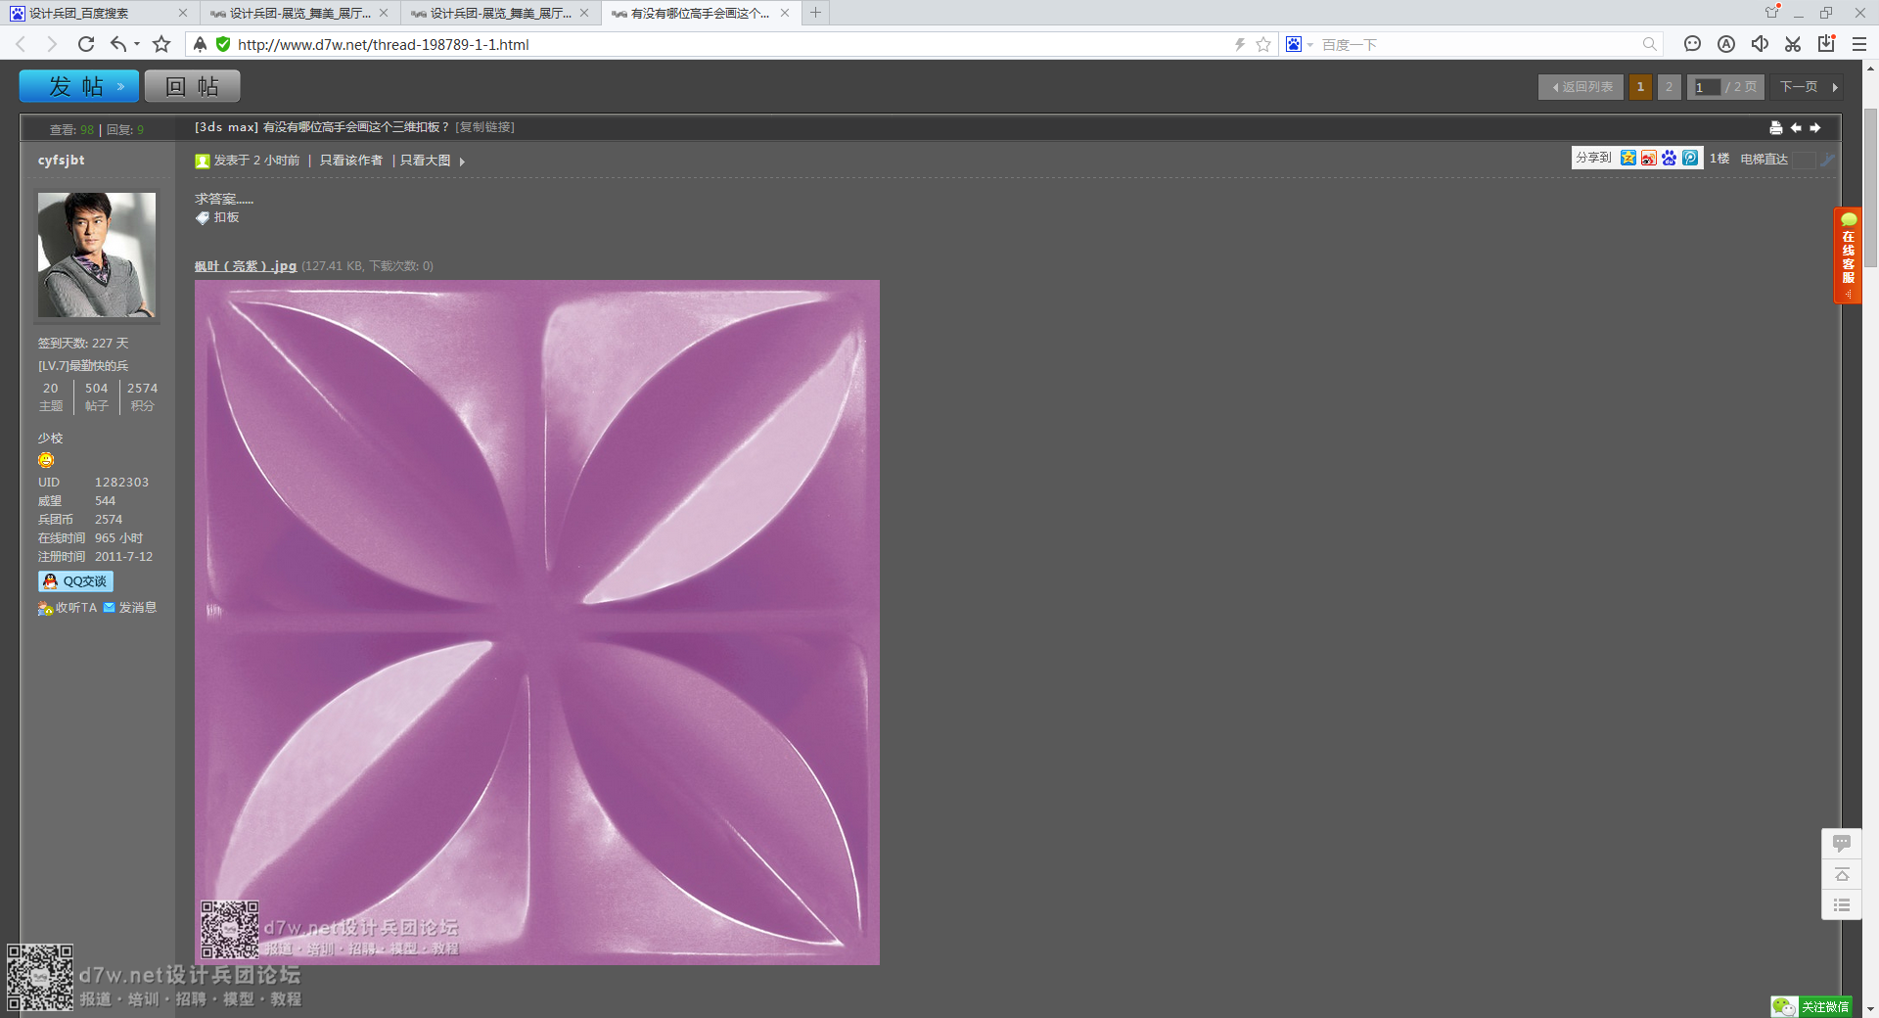Click into the Baidu search box
Image resolution: width=1879 pixels, height=1018 pixels.
pos(1478,44)
